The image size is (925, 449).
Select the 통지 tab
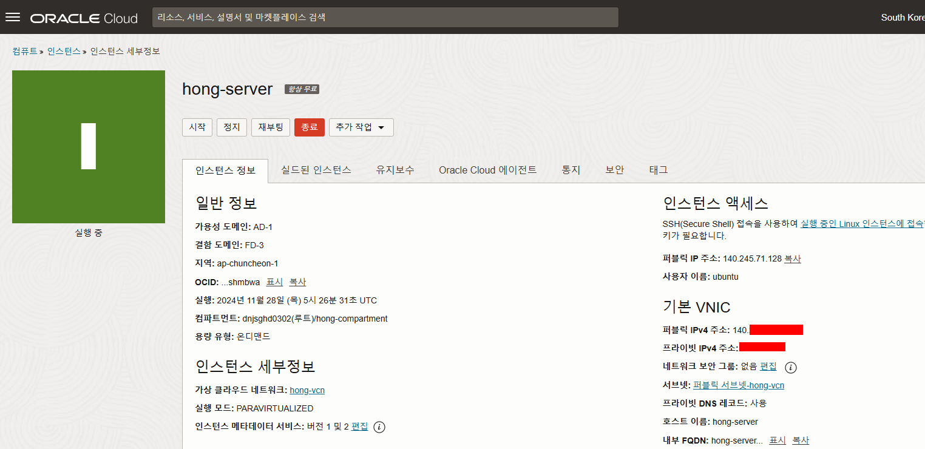click(x=571, y=170)
